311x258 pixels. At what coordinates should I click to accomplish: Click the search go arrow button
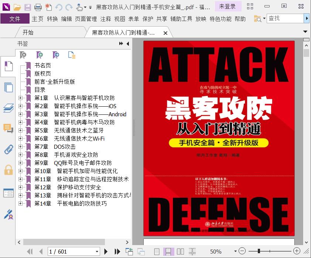pyautogui.click(x=307, y=18)
